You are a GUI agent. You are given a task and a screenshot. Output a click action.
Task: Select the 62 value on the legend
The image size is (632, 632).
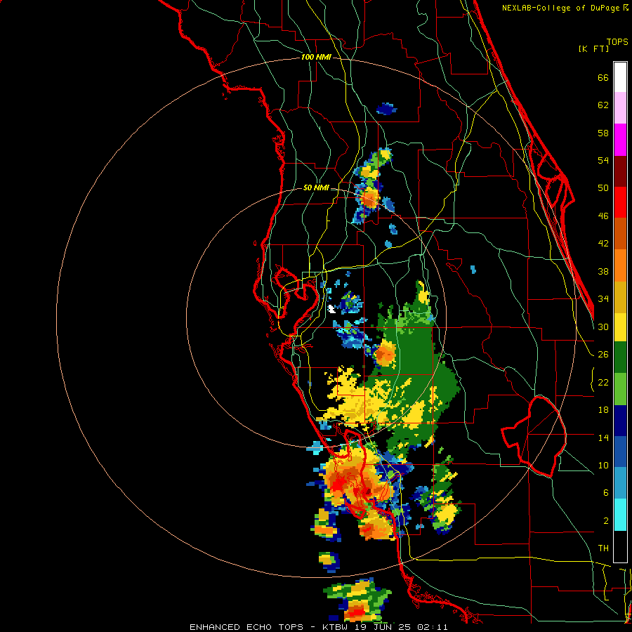click(603, 105)
